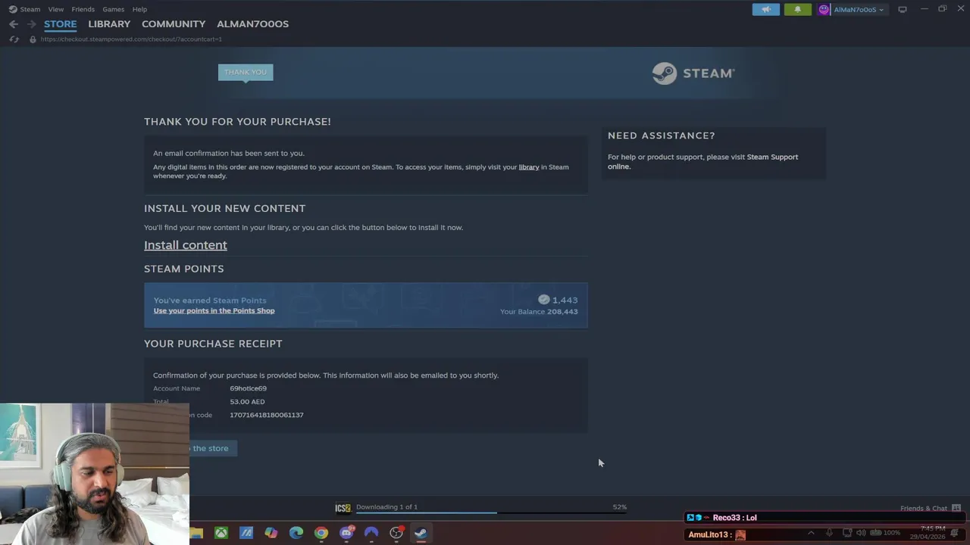Viewport: 970px width, 545px height.
Task: Visit the Steam Support link
Action: pyautogui.click(x=772, y=157)
